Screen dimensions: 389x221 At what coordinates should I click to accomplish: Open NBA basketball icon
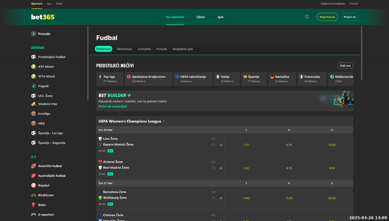[33, 123]
